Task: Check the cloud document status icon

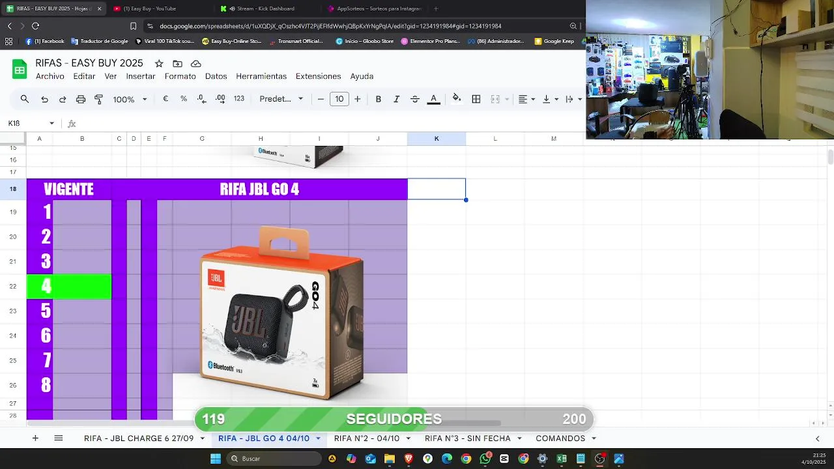Action: [195, 63]
